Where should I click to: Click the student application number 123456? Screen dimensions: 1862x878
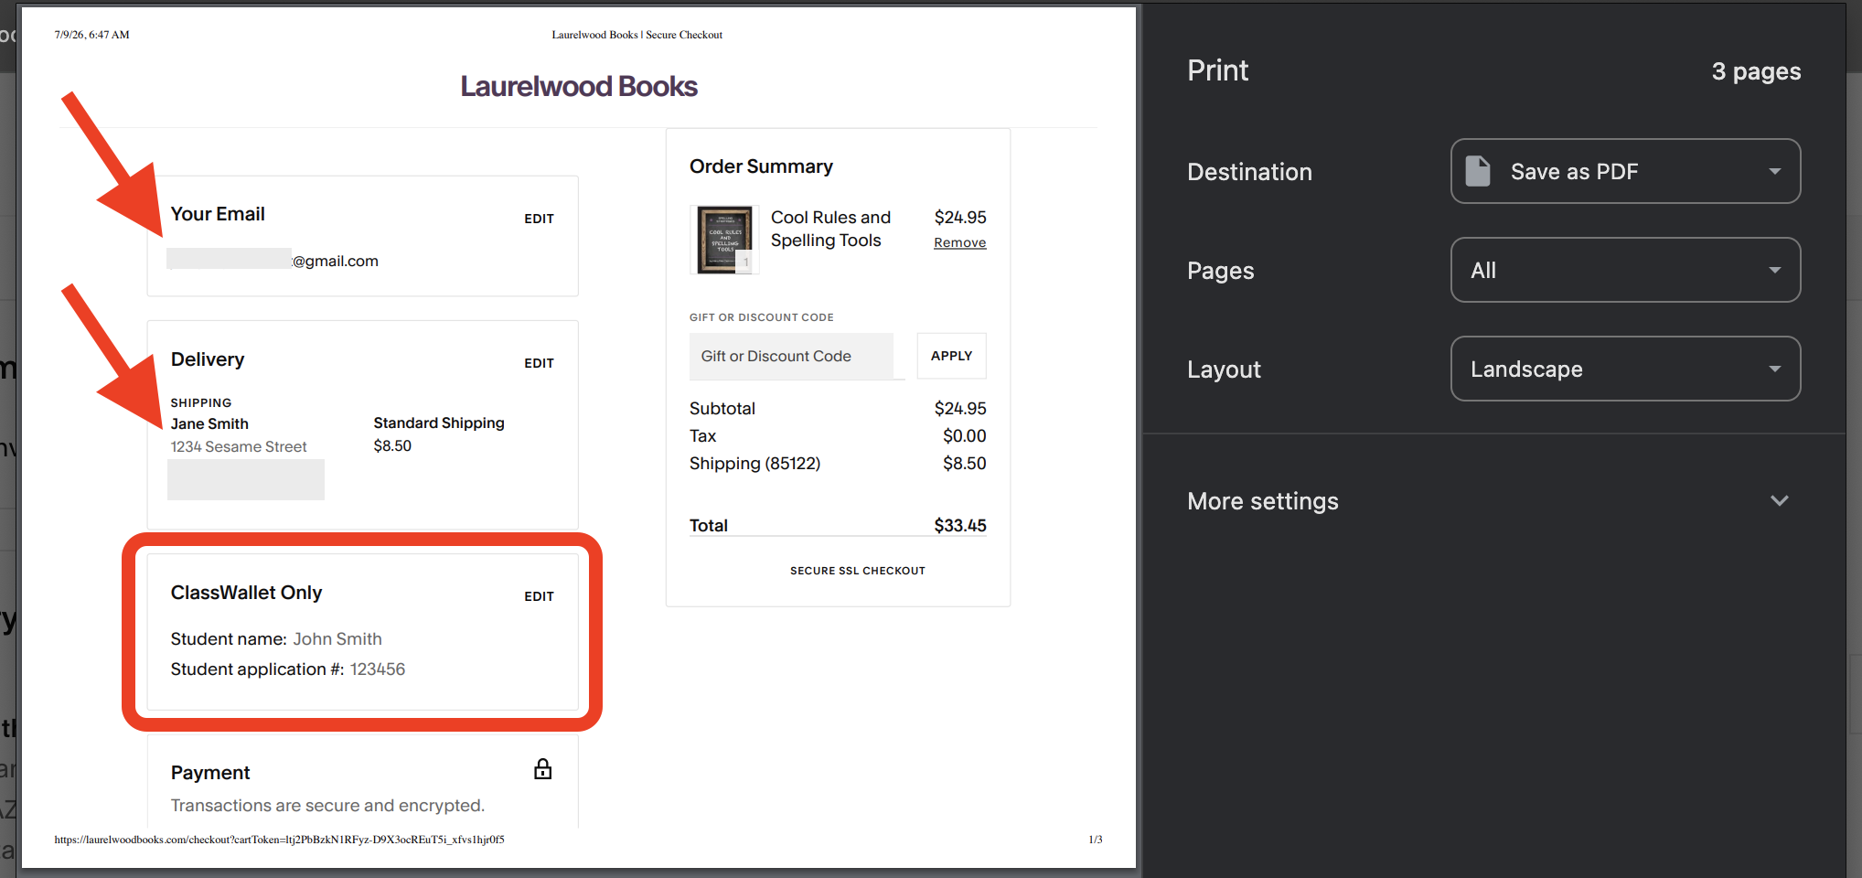click(378, 669)
